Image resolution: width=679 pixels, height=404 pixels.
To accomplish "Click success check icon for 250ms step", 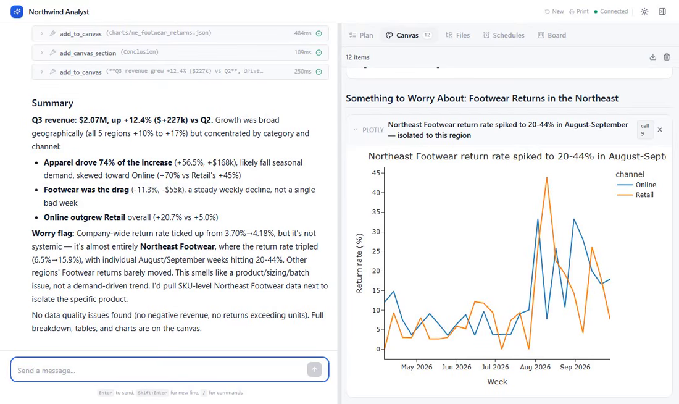I will click(319, 72).
